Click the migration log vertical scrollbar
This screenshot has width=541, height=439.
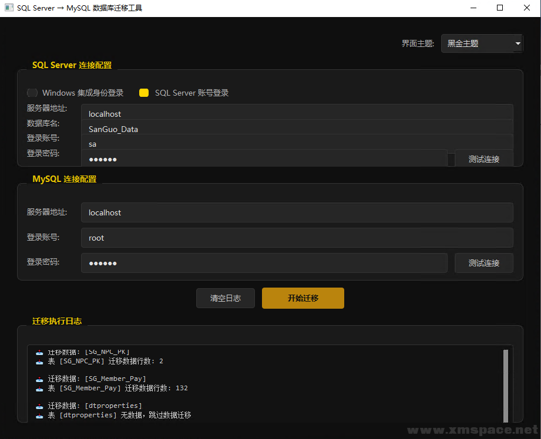pos(506,385)
